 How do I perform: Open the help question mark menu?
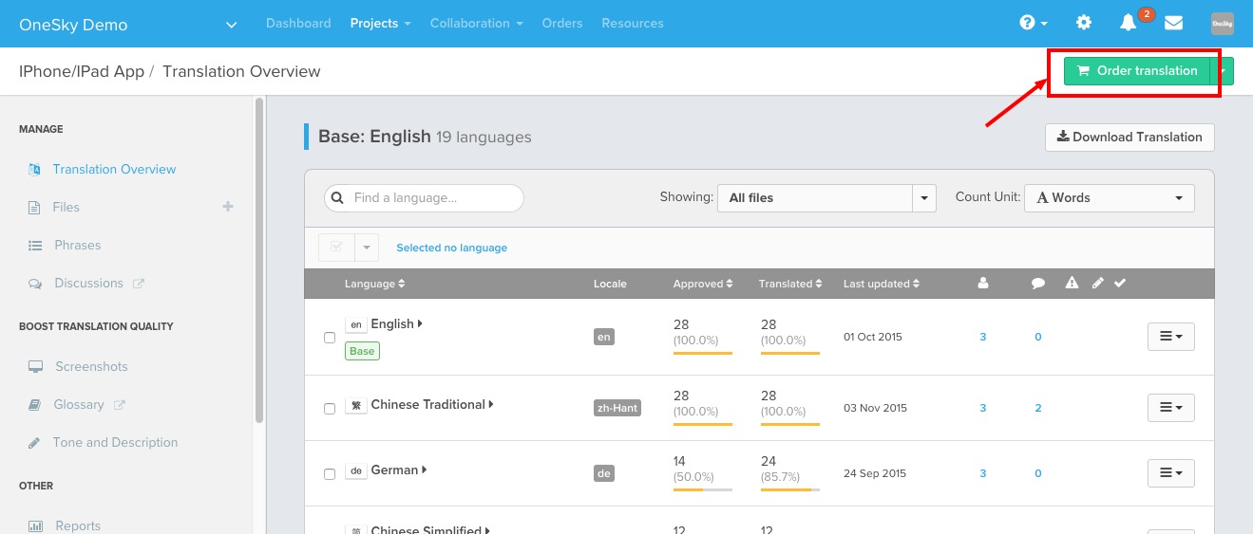[1033, 23]
